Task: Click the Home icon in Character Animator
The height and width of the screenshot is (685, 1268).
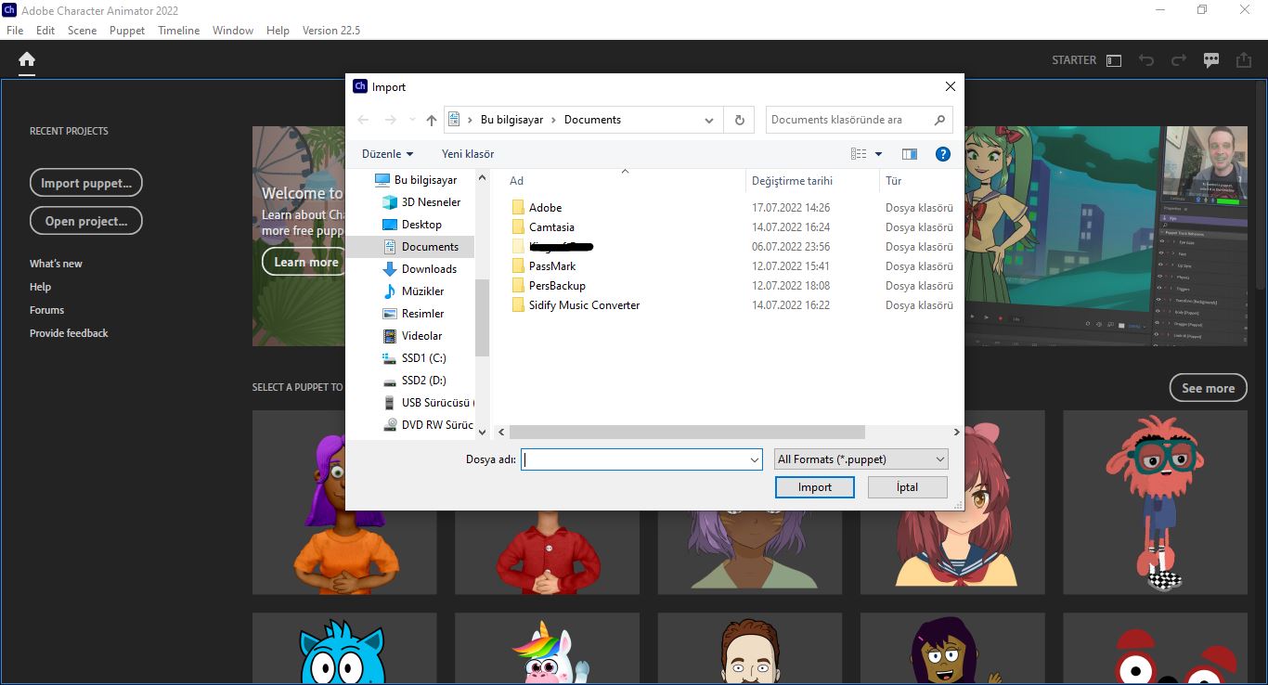Action: (x=27, y=59)
